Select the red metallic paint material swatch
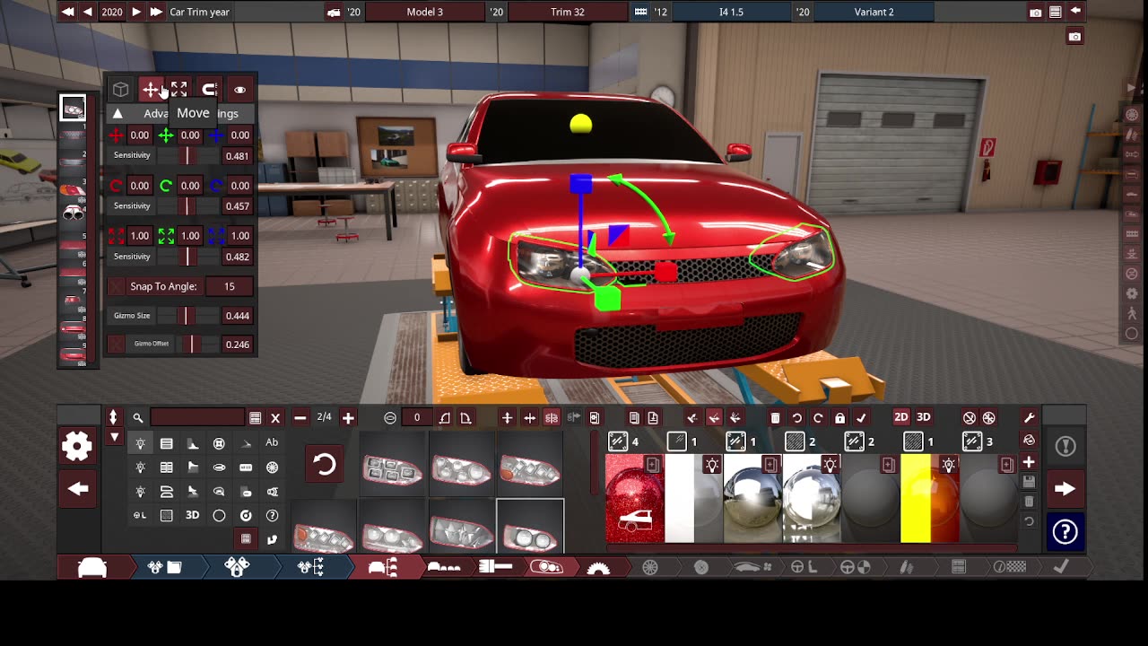 point(635,499)
